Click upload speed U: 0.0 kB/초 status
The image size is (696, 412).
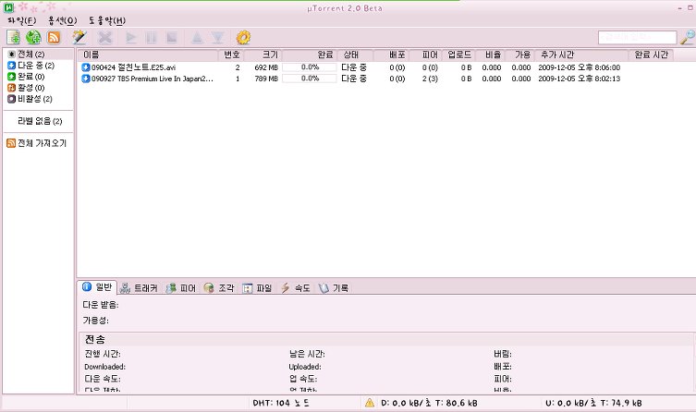pos(593,403)
